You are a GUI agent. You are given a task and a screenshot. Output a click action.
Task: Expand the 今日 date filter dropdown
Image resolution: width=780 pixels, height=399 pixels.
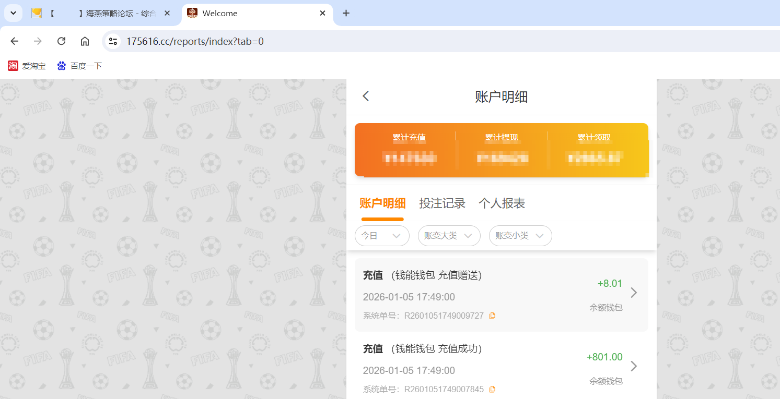pyautogui.click(x=382, y=236)
